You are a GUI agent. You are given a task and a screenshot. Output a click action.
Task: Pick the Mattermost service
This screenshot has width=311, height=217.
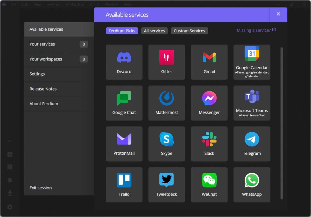167,103
